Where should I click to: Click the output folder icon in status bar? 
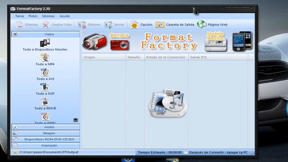pyautogui.click(x=15, y=152)
